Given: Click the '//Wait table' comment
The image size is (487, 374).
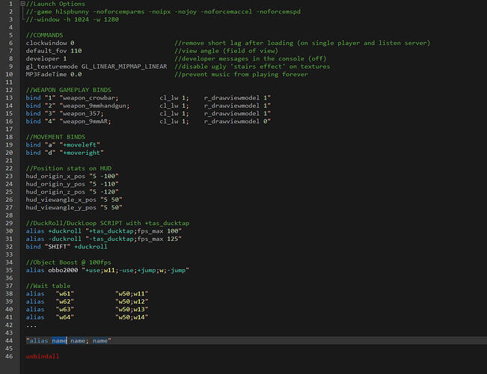Looking at the screenshot, I should point(48,286).
